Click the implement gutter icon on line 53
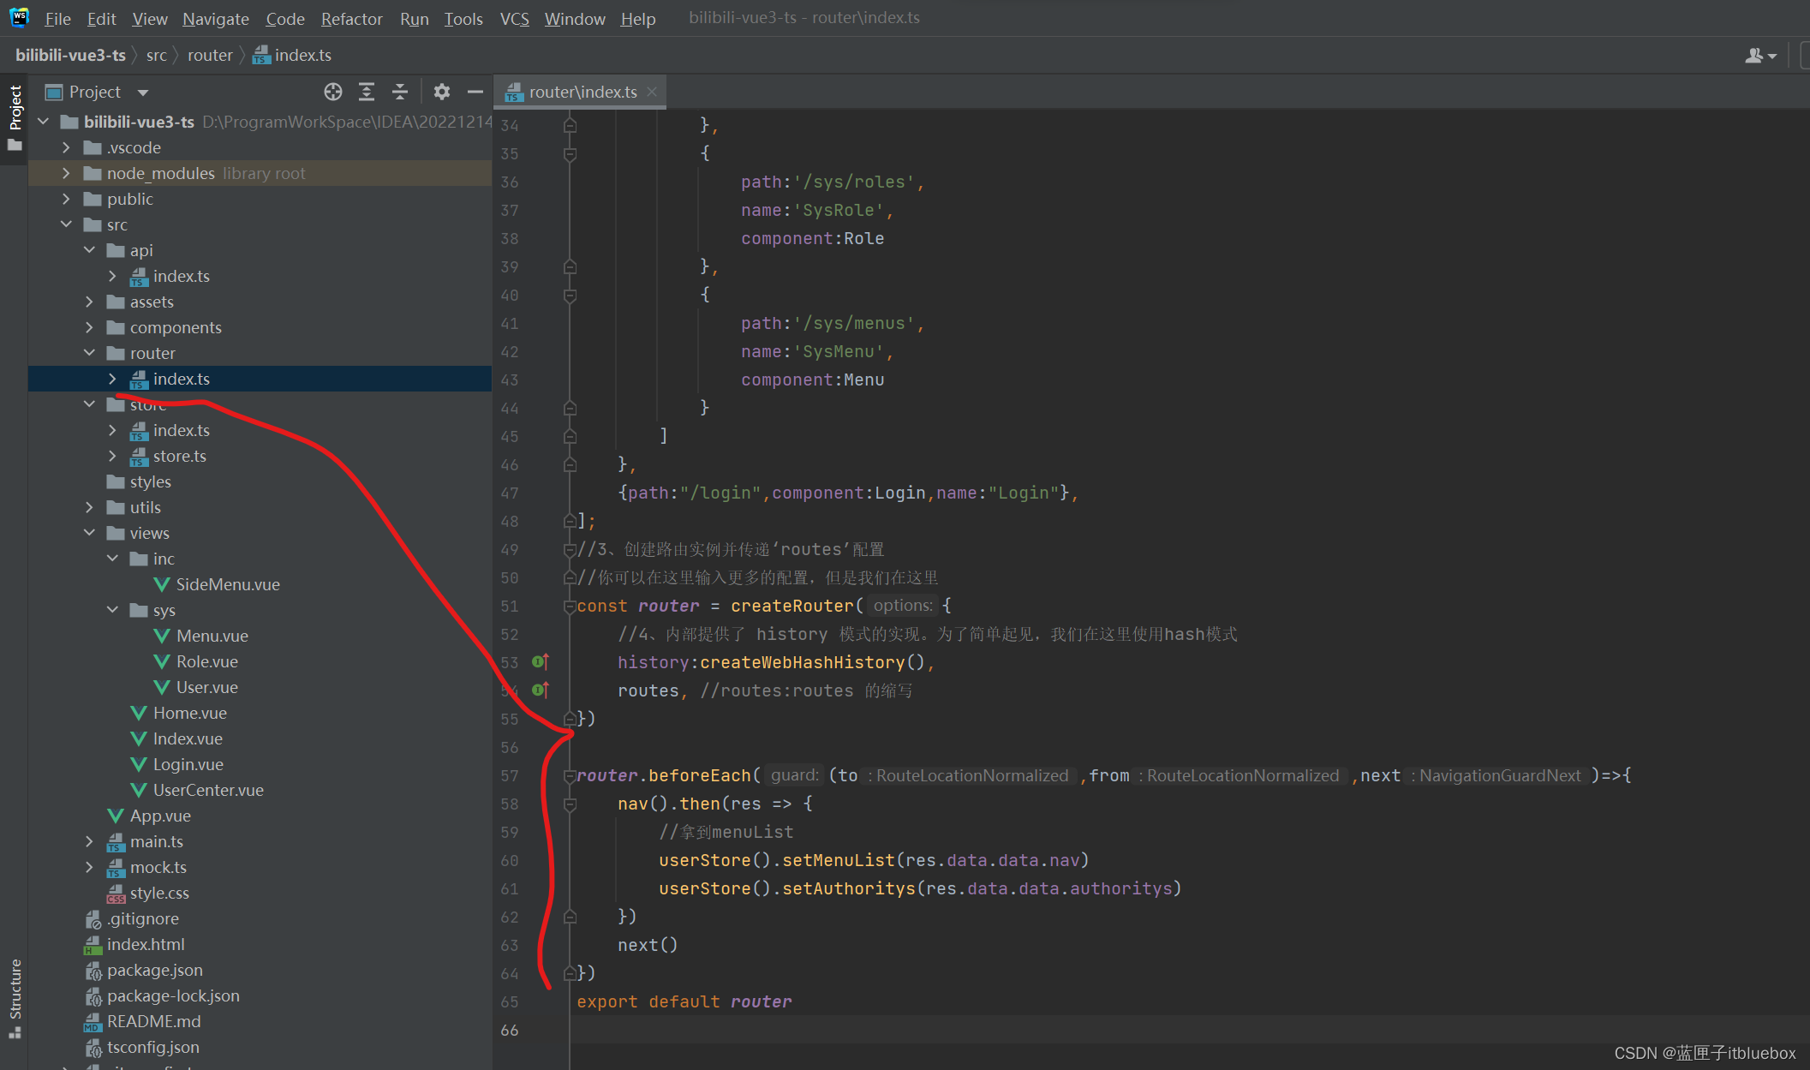The height and width of the screenshot is (1070, 1810). click(540, 662)
